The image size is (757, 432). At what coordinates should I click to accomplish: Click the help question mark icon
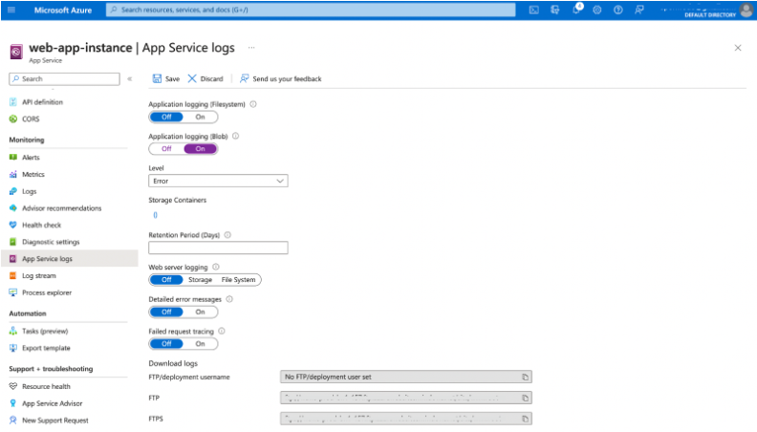[x=618, y=10]
